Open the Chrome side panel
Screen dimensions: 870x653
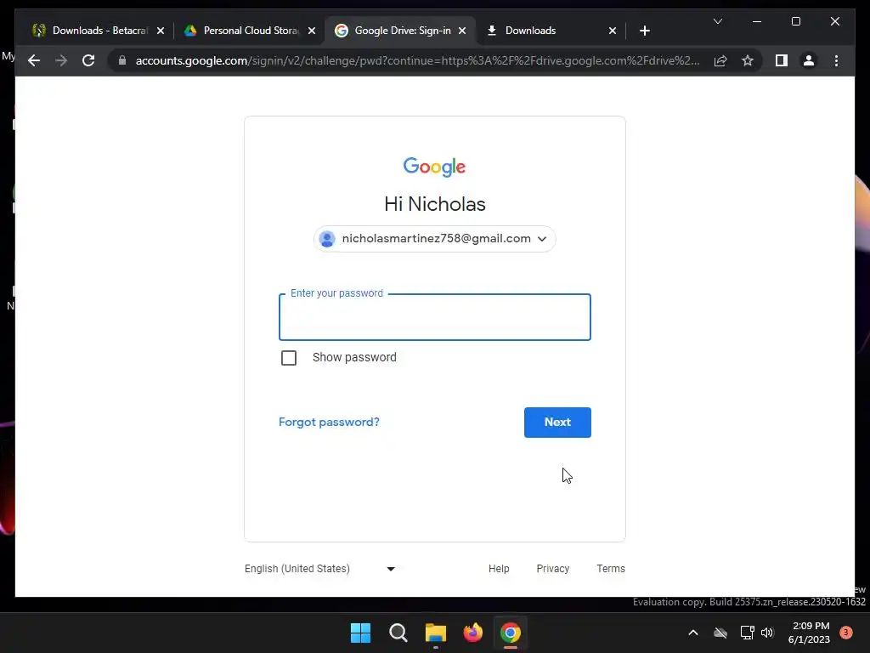point(782,60)
